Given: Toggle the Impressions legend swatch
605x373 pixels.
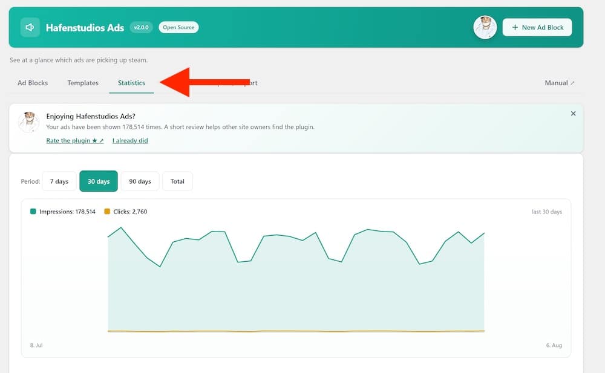Looking at the screenshot, I should (x=33, y=212).
